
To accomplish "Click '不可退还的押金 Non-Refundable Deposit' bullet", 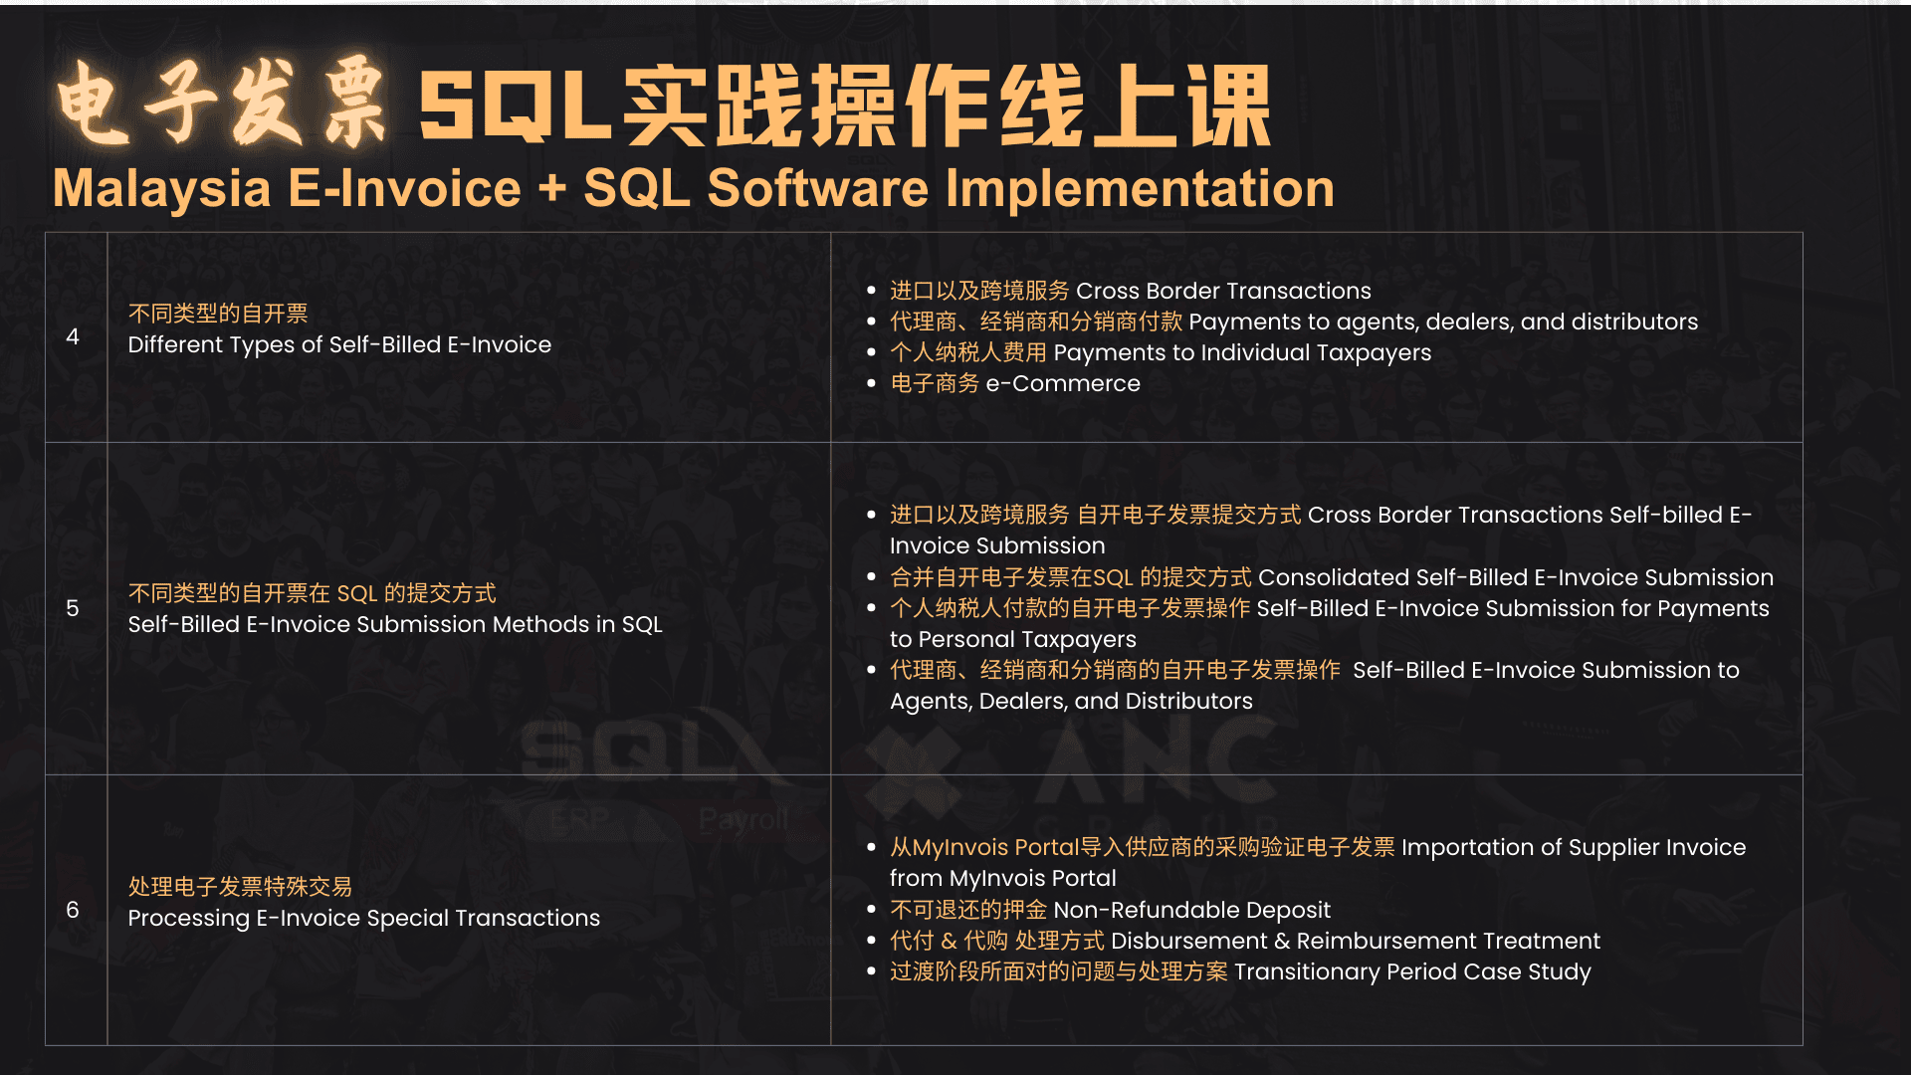I will 1109,910.
